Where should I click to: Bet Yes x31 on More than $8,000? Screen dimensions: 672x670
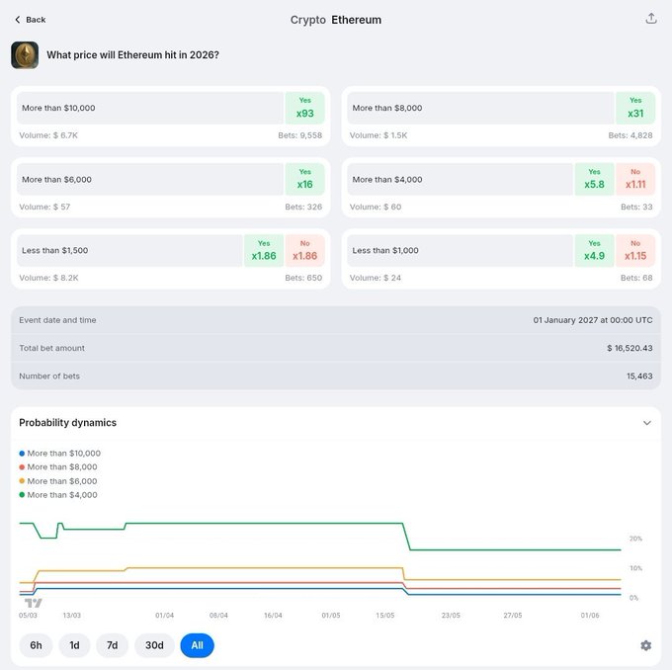point(635,108)
